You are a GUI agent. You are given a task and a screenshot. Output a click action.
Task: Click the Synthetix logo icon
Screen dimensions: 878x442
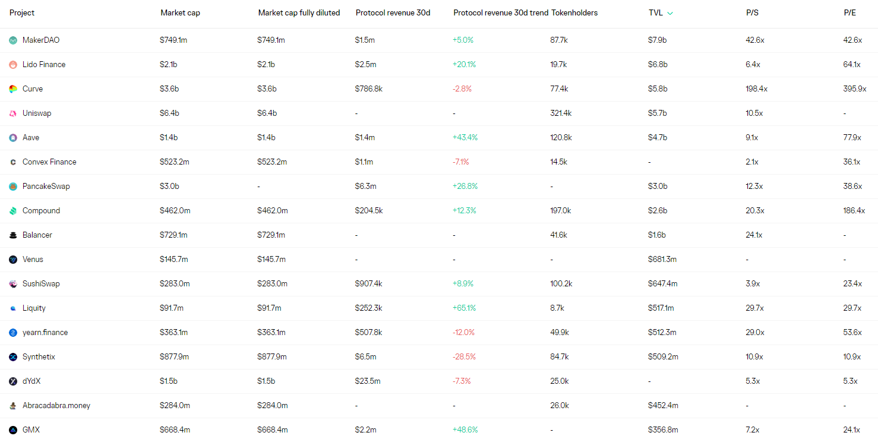13,357
